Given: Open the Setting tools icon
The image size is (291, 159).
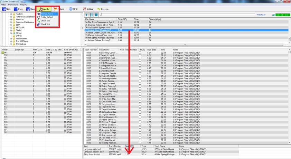Looking at the screenshot, I should tap(84, 9).
